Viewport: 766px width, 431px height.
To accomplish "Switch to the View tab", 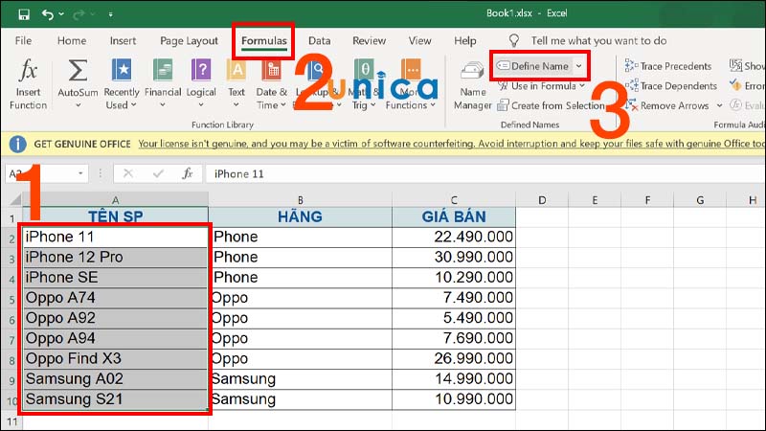I will (419, 40).
